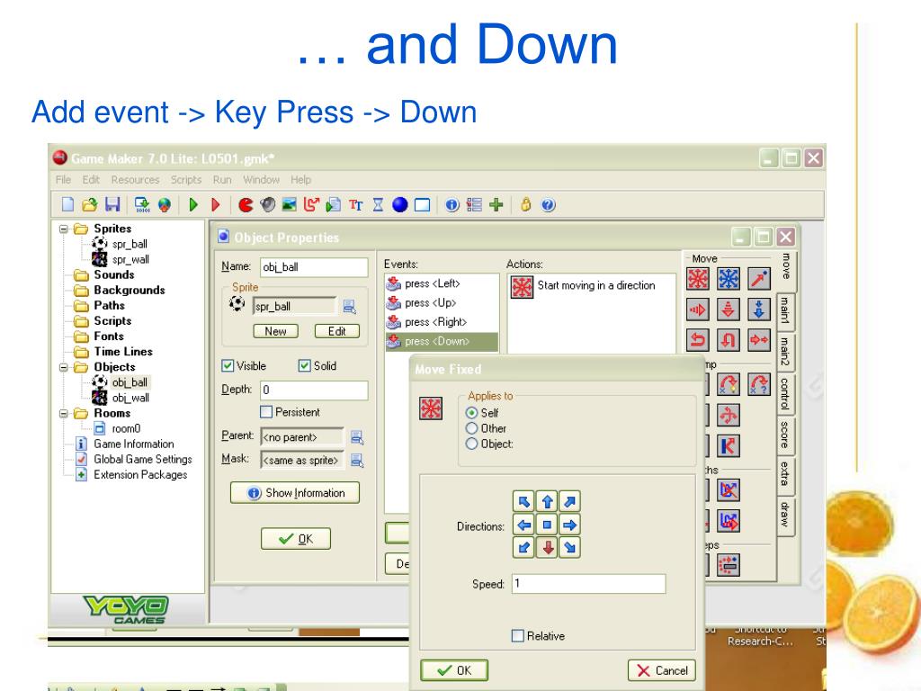Image resolution: width=921 pixels, height=691 pixels.
Task: Enable the Persistent checkbox
Action: 266,412
